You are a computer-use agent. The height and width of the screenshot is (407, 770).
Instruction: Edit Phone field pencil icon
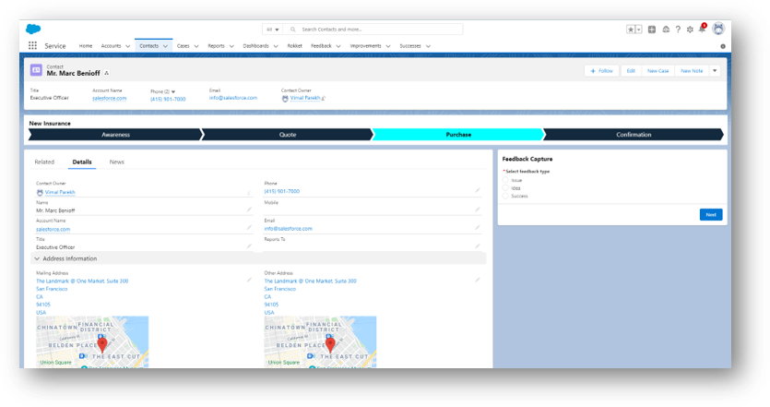[x=478, y=190]
